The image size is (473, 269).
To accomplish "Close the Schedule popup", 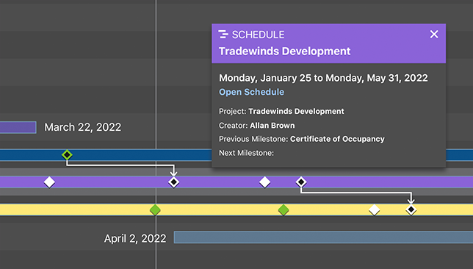I will (434, 34).
